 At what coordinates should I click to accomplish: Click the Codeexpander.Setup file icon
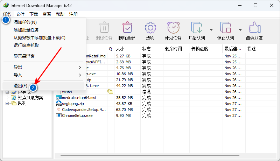[59, 110]
